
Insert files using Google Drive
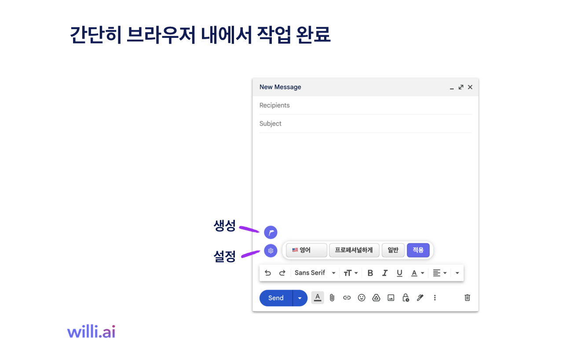pyautogui.click(x=376, y=298)
